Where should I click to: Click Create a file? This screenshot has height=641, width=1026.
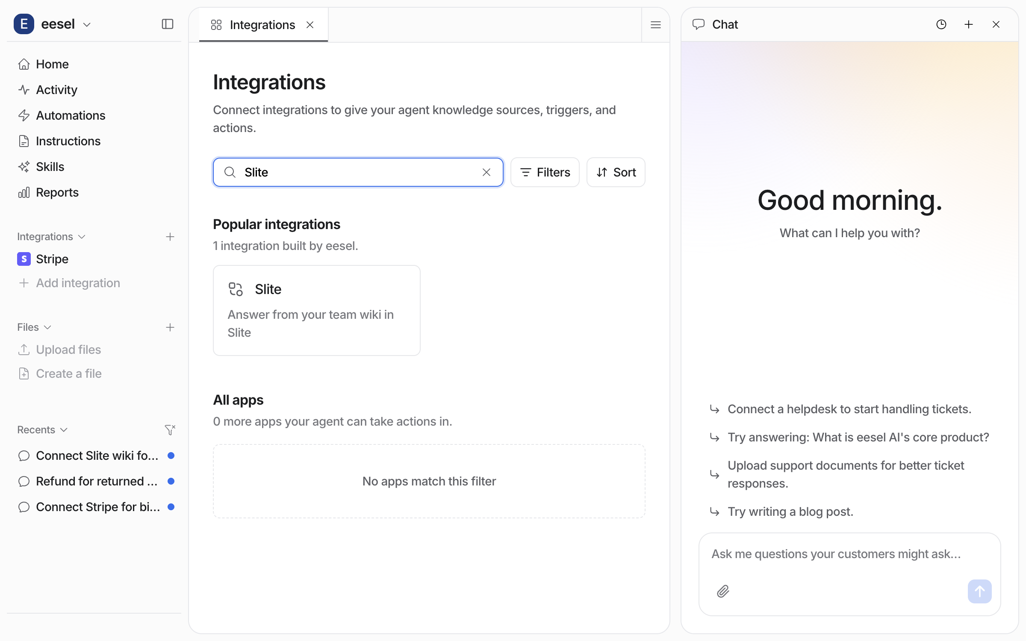pyautogui.click(x=94, y=373)
